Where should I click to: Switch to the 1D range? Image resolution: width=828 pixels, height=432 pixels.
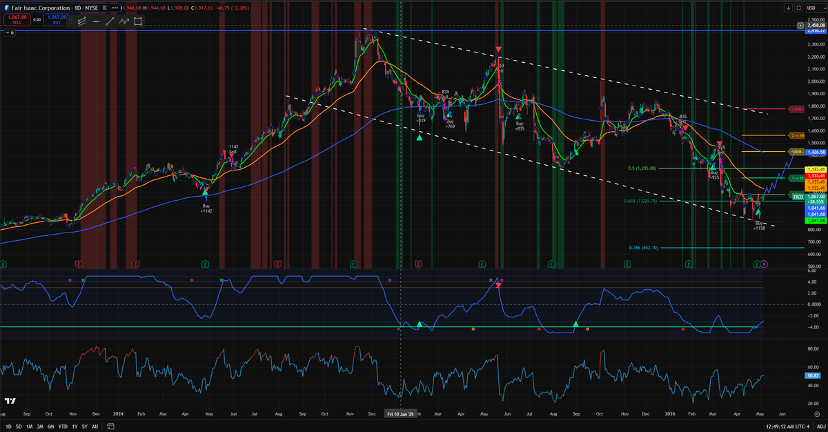[x=9, y=426]
